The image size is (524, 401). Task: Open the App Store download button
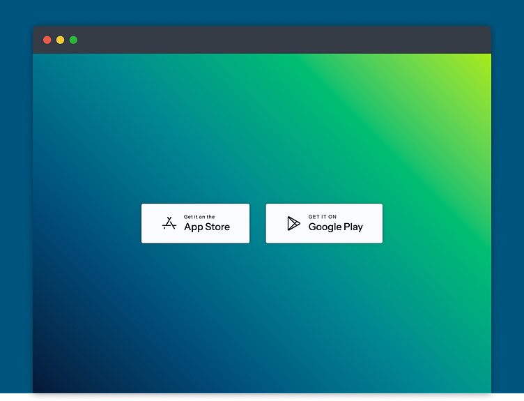196,223
